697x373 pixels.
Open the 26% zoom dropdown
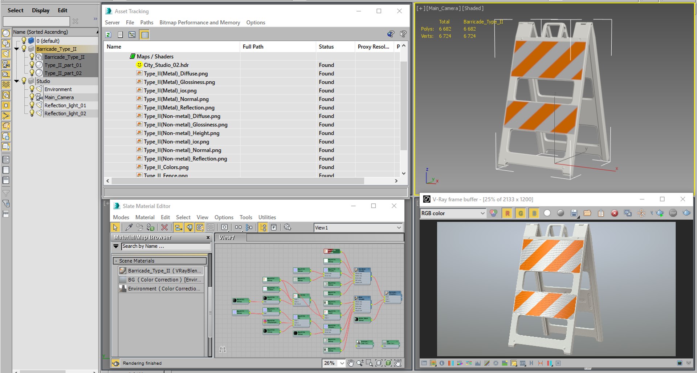[x=342, y=363]
